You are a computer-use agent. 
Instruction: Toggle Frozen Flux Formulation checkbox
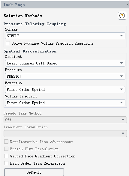(6, 149)
